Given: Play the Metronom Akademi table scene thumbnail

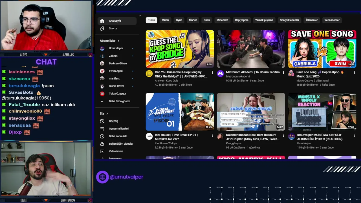Looking at the screenshot, I should pos(251,49).
